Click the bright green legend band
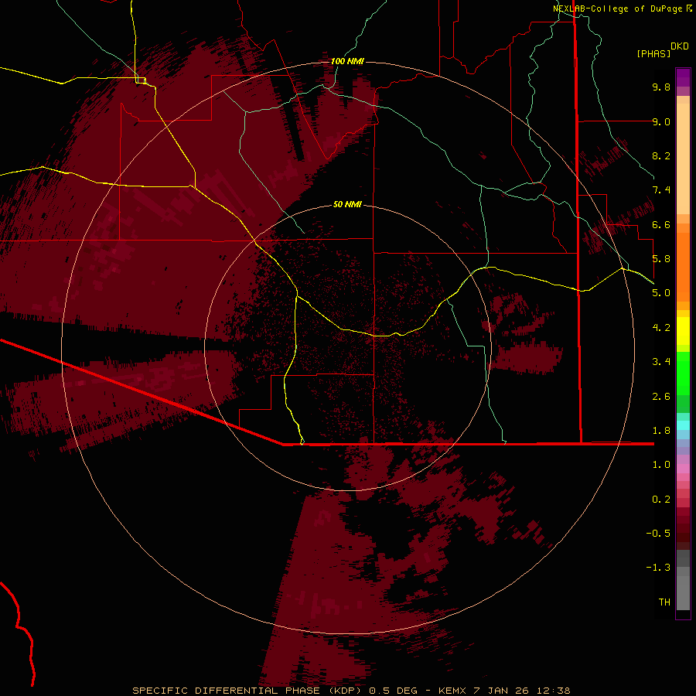The image size is (696, 696). pyautogui.click(x=683, y=373)
